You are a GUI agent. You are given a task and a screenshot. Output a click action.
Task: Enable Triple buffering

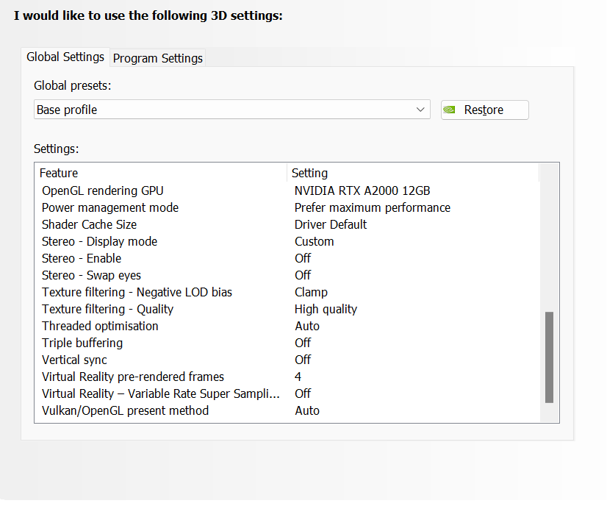[81, 343]
